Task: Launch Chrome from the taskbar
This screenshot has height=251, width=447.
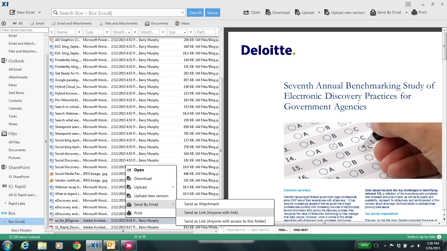Action: pos(77,245)
